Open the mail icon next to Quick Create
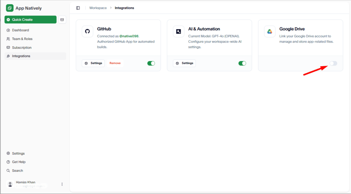This screenshot has width=351, height=194. [62, 20]
